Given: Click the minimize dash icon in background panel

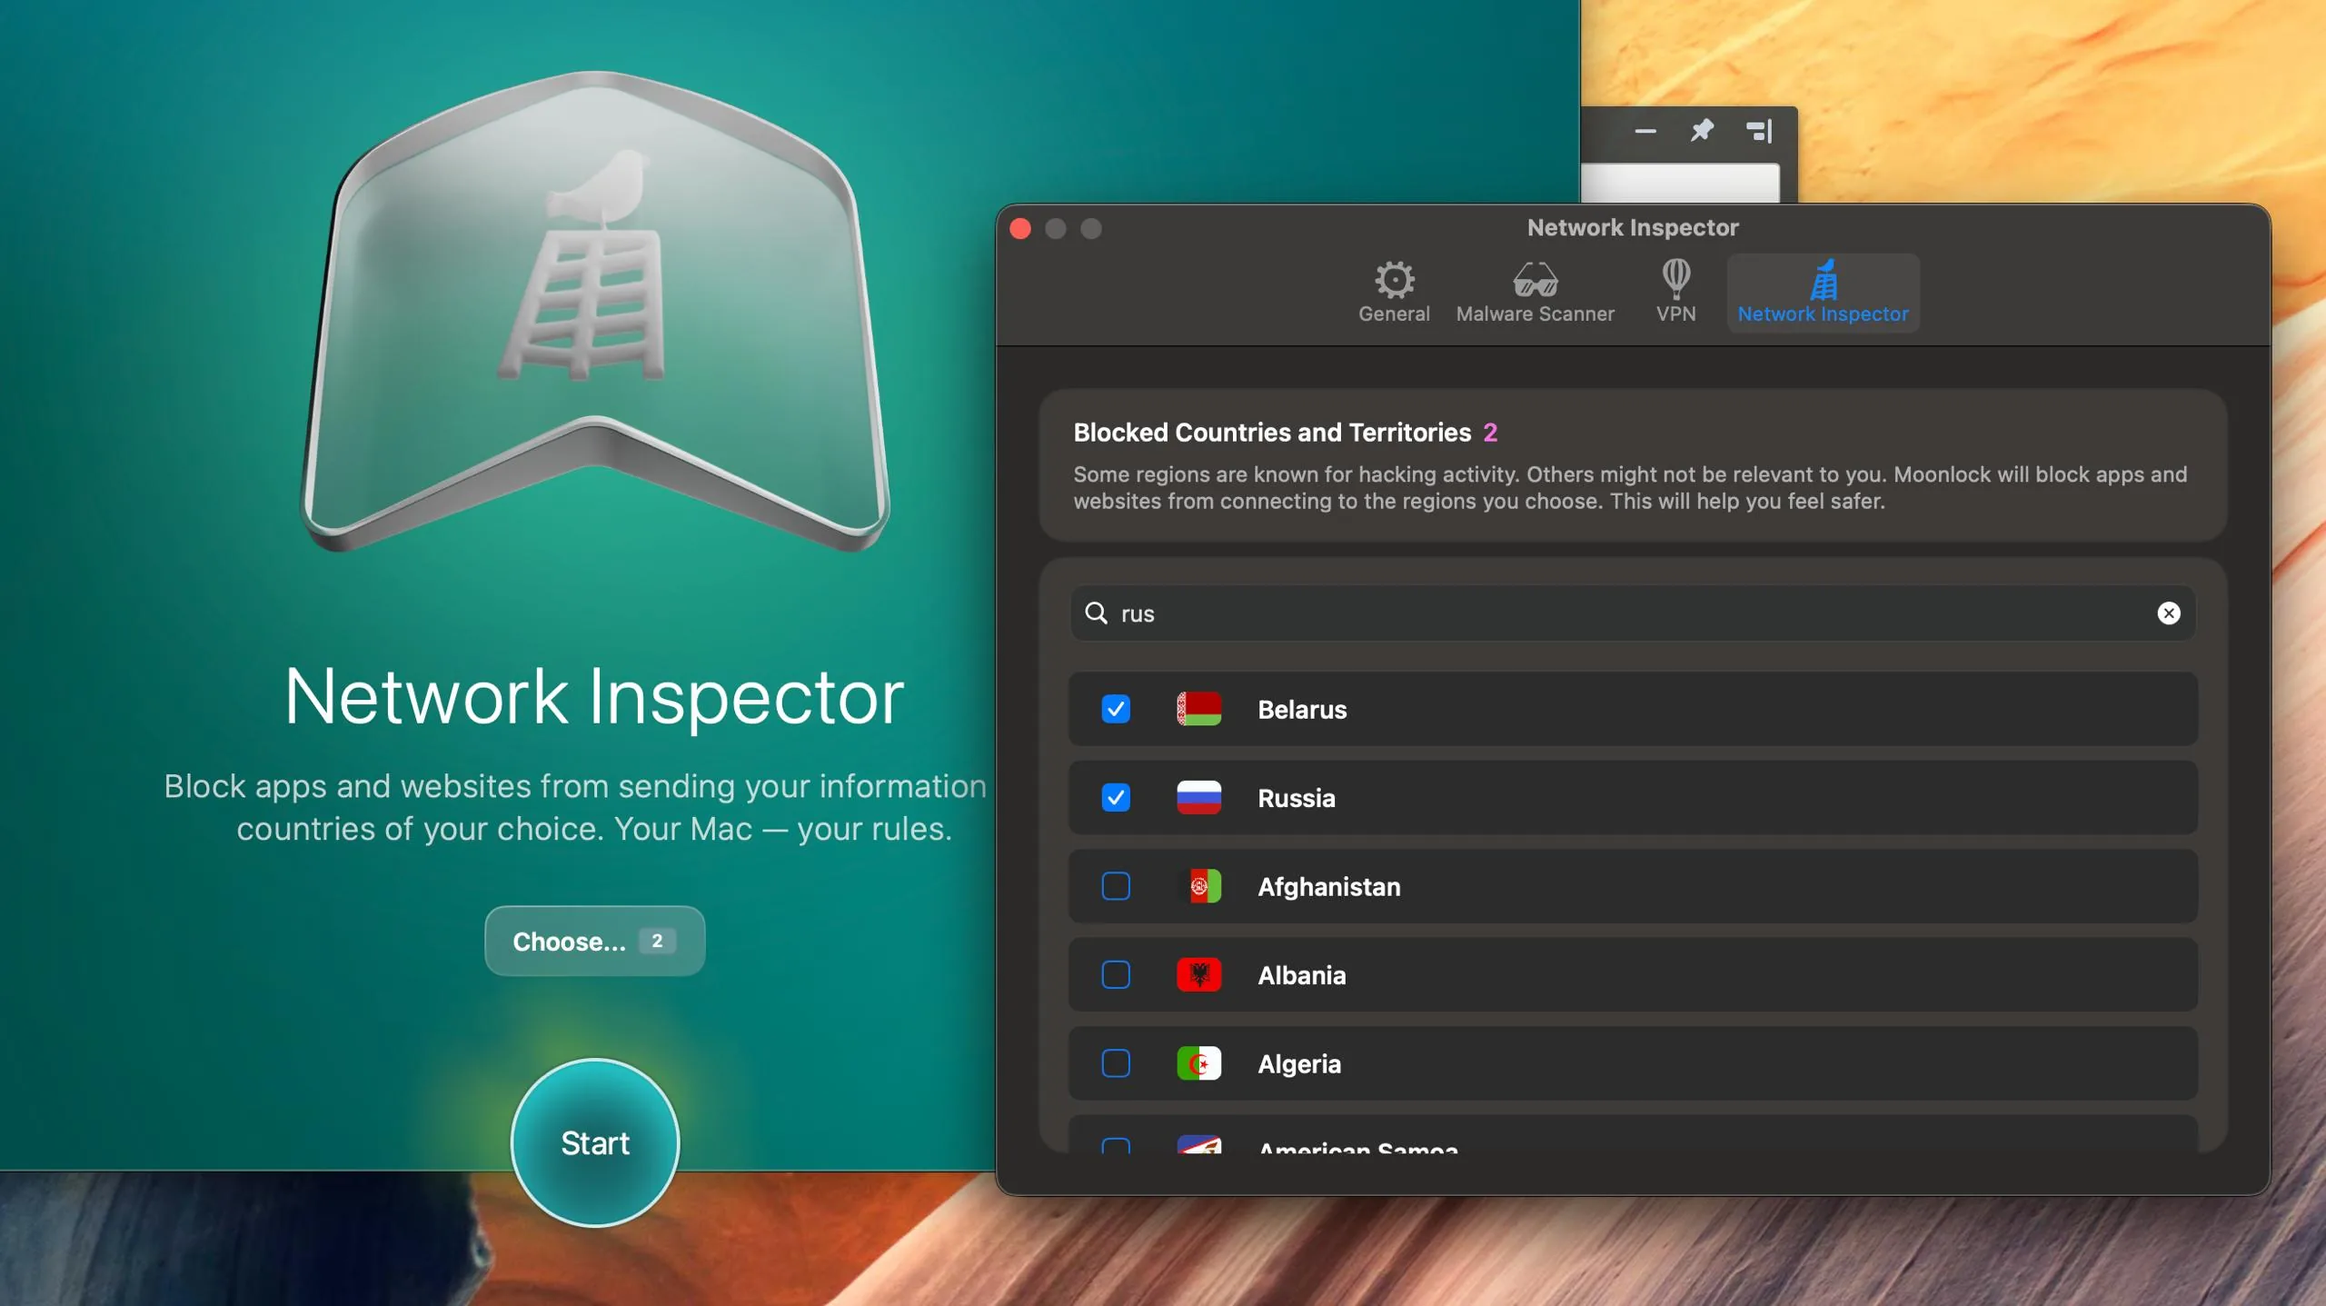Looking at the screenshot, I should (x=1645, y=131).
